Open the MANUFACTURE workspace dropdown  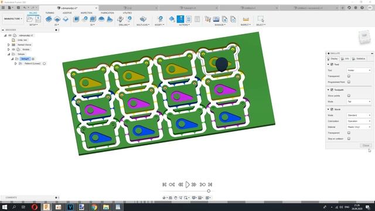tap(13, 19)
